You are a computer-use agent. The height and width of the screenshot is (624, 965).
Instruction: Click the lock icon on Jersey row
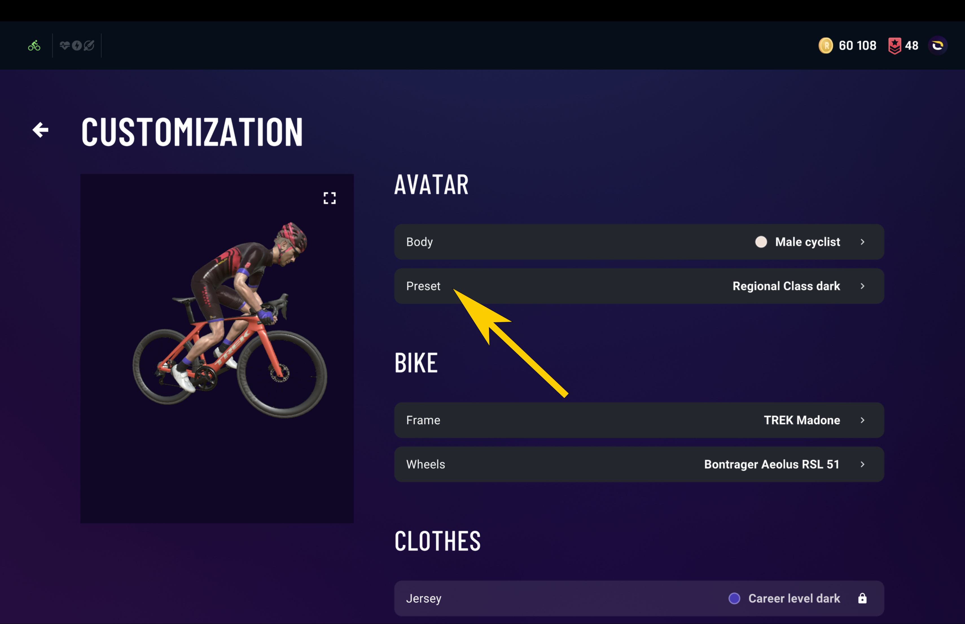pyautogui.click(x=862, y=598)
